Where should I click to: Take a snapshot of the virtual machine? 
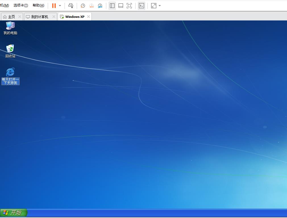coord(83,6)
